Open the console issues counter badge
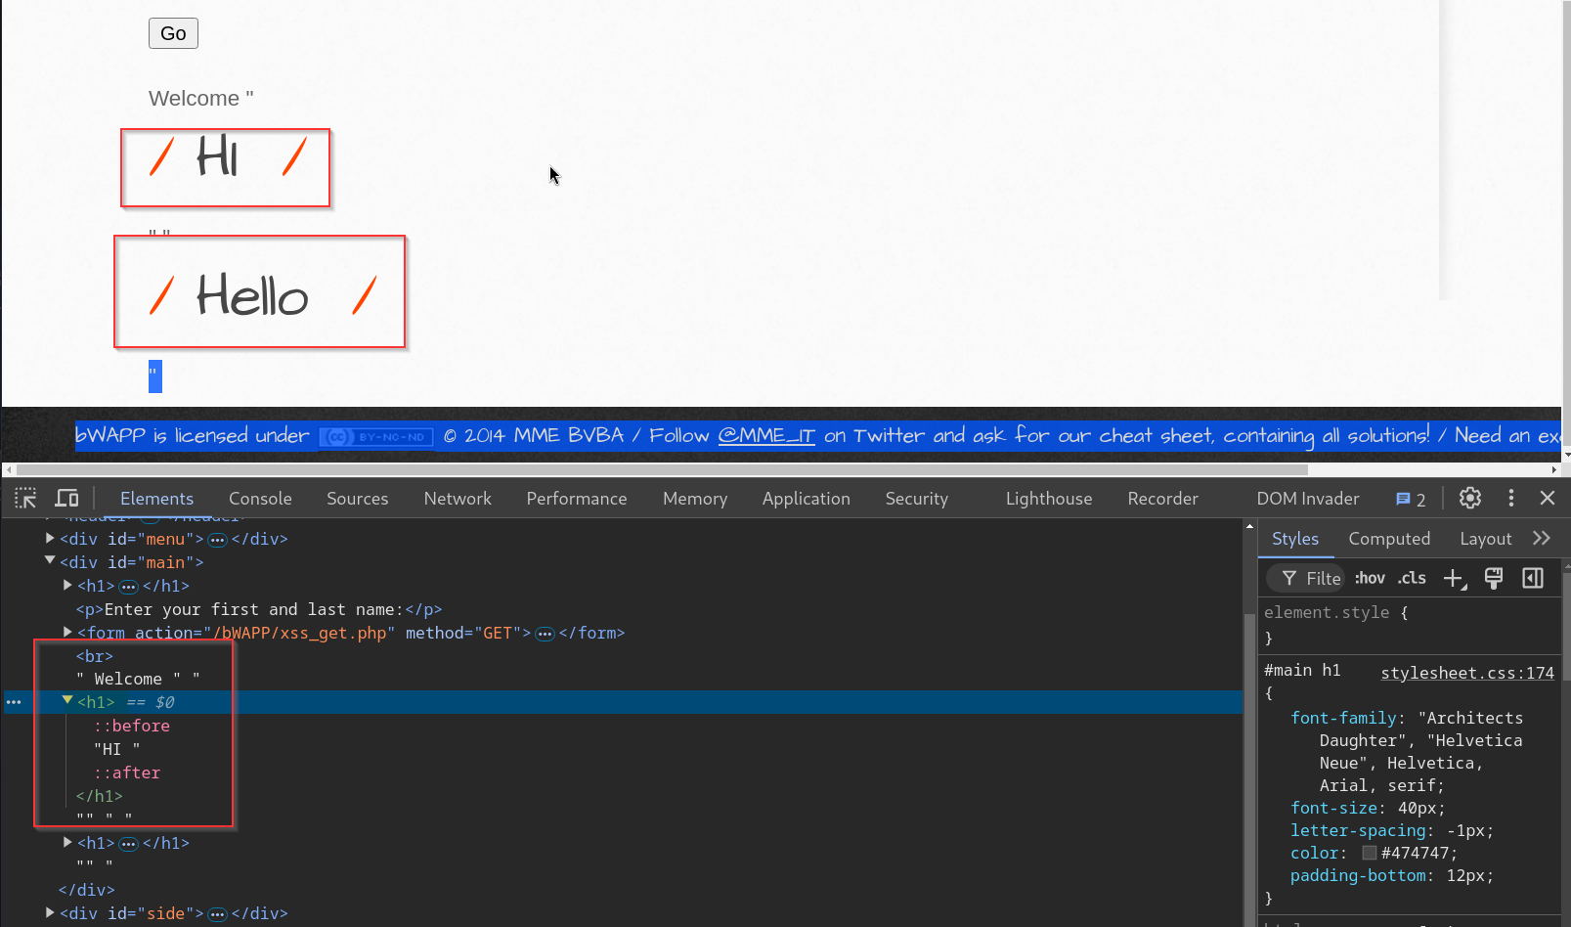The height and width of the screenshot is (927, 1571). pyautogui.click(x=1410, y=499)
